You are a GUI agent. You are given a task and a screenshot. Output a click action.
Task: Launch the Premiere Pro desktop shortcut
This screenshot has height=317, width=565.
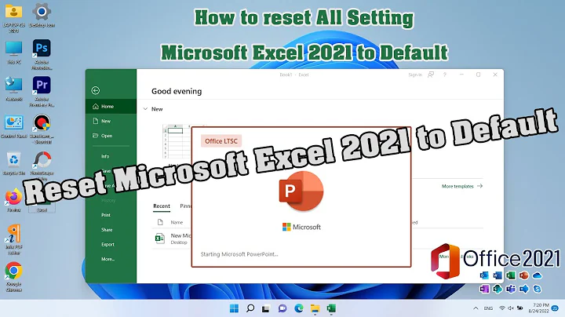point(42,91)
